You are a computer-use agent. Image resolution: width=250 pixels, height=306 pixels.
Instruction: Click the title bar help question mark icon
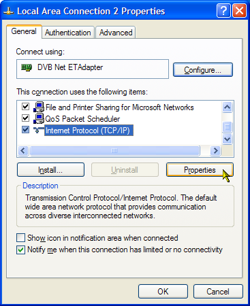pos(223,11)
